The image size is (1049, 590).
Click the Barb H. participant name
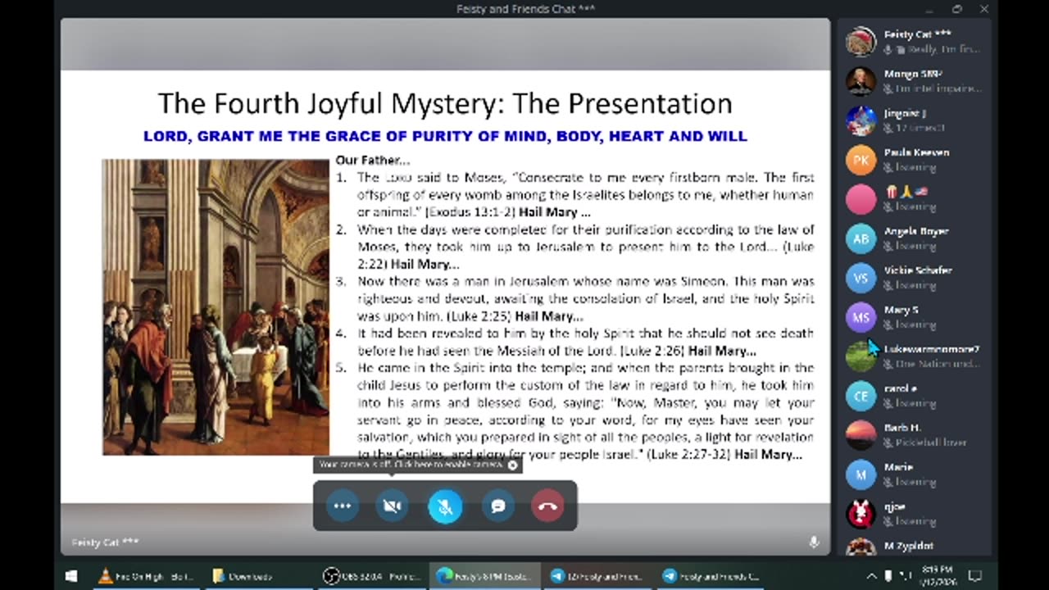pyautogui.click(x=902, y=428)
